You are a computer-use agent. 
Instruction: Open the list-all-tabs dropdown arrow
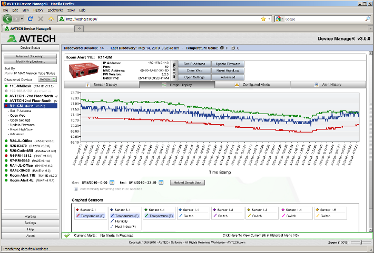(370, 28)
